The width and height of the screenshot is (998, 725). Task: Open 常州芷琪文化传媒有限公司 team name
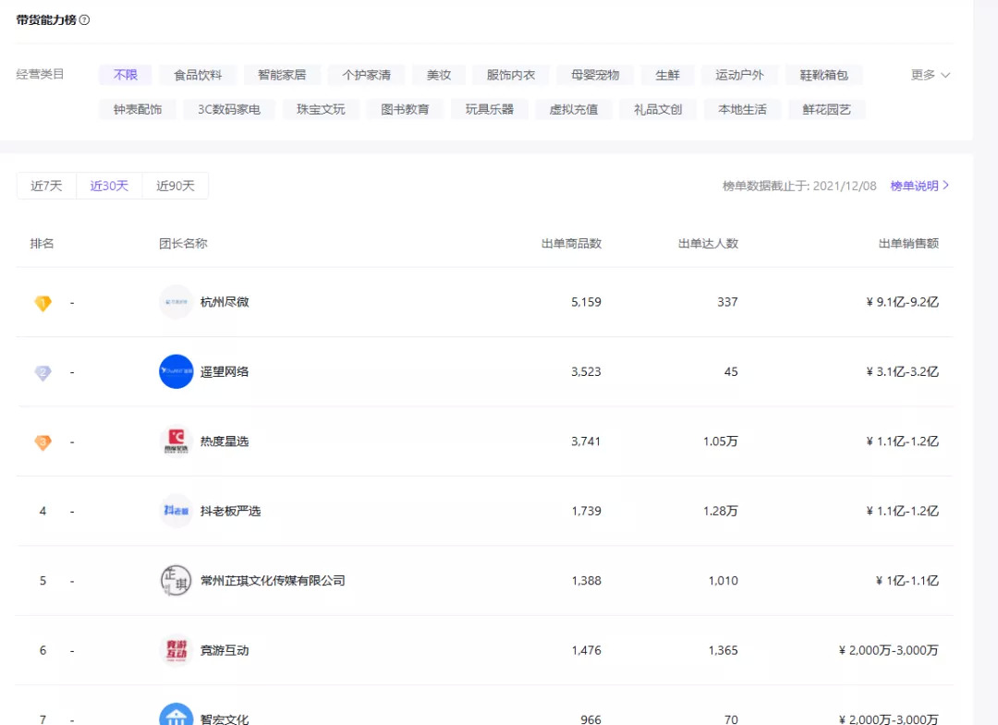[x=273, y=581]
